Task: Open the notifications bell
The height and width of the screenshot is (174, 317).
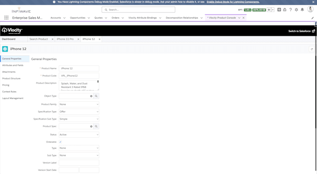Action: pos(302,10)
